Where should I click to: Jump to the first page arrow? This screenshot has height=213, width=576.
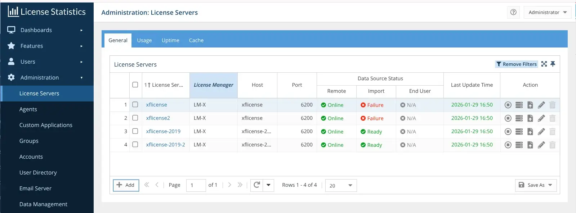pos(147,185)
